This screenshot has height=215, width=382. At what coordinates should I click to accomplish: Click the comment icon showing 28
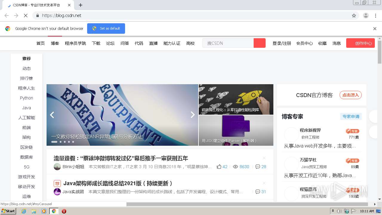258,167
